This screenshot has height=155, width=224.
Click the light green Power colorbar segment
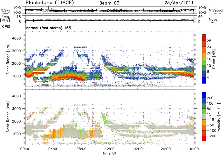point(204,62)
